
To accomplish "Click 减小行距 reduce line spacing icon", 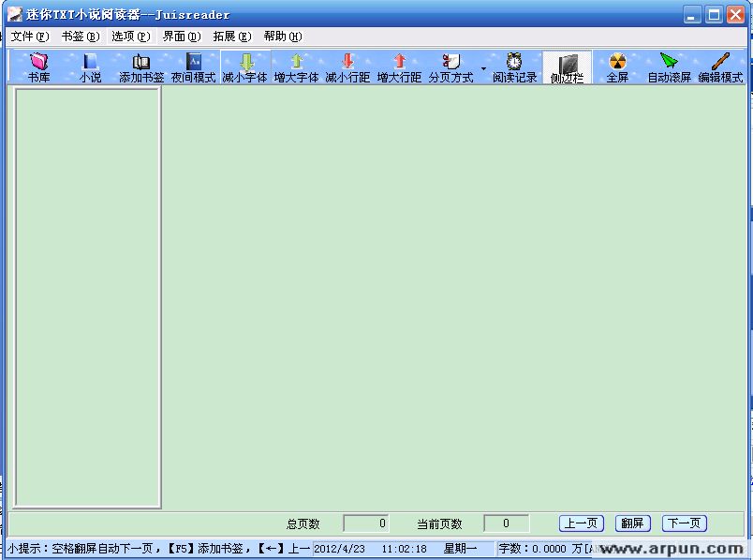I will coord(347,67).
